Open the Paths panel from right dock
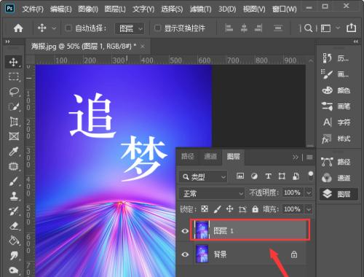364x277 pixels. point(336,162)
